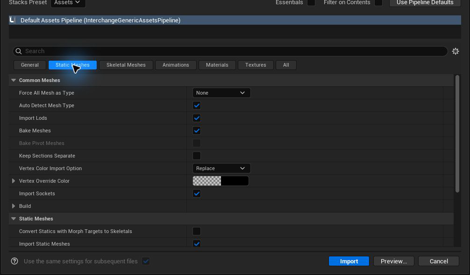Click the settings gear beside search bar
The image size is (470, 275).
tap(456, 51)
